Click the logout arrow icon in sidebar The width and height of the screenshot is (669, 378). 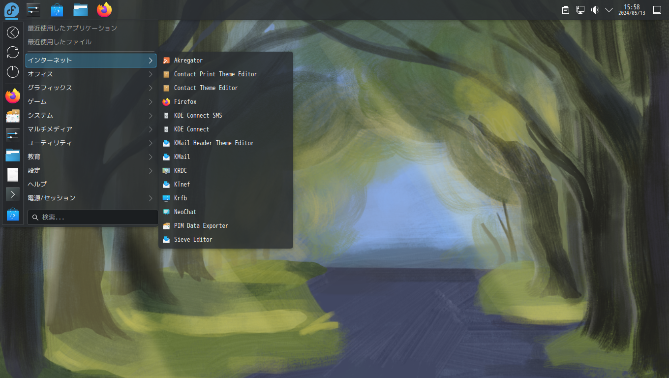pos(13,32)
